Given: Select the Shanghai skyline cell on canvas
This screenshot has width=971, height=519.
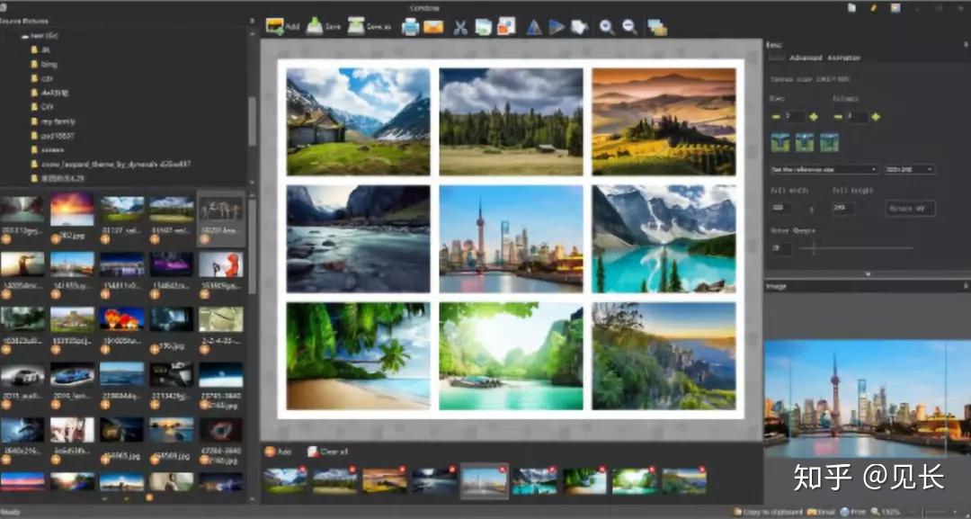Looking at the screenshot, I should tap(511, 239).
